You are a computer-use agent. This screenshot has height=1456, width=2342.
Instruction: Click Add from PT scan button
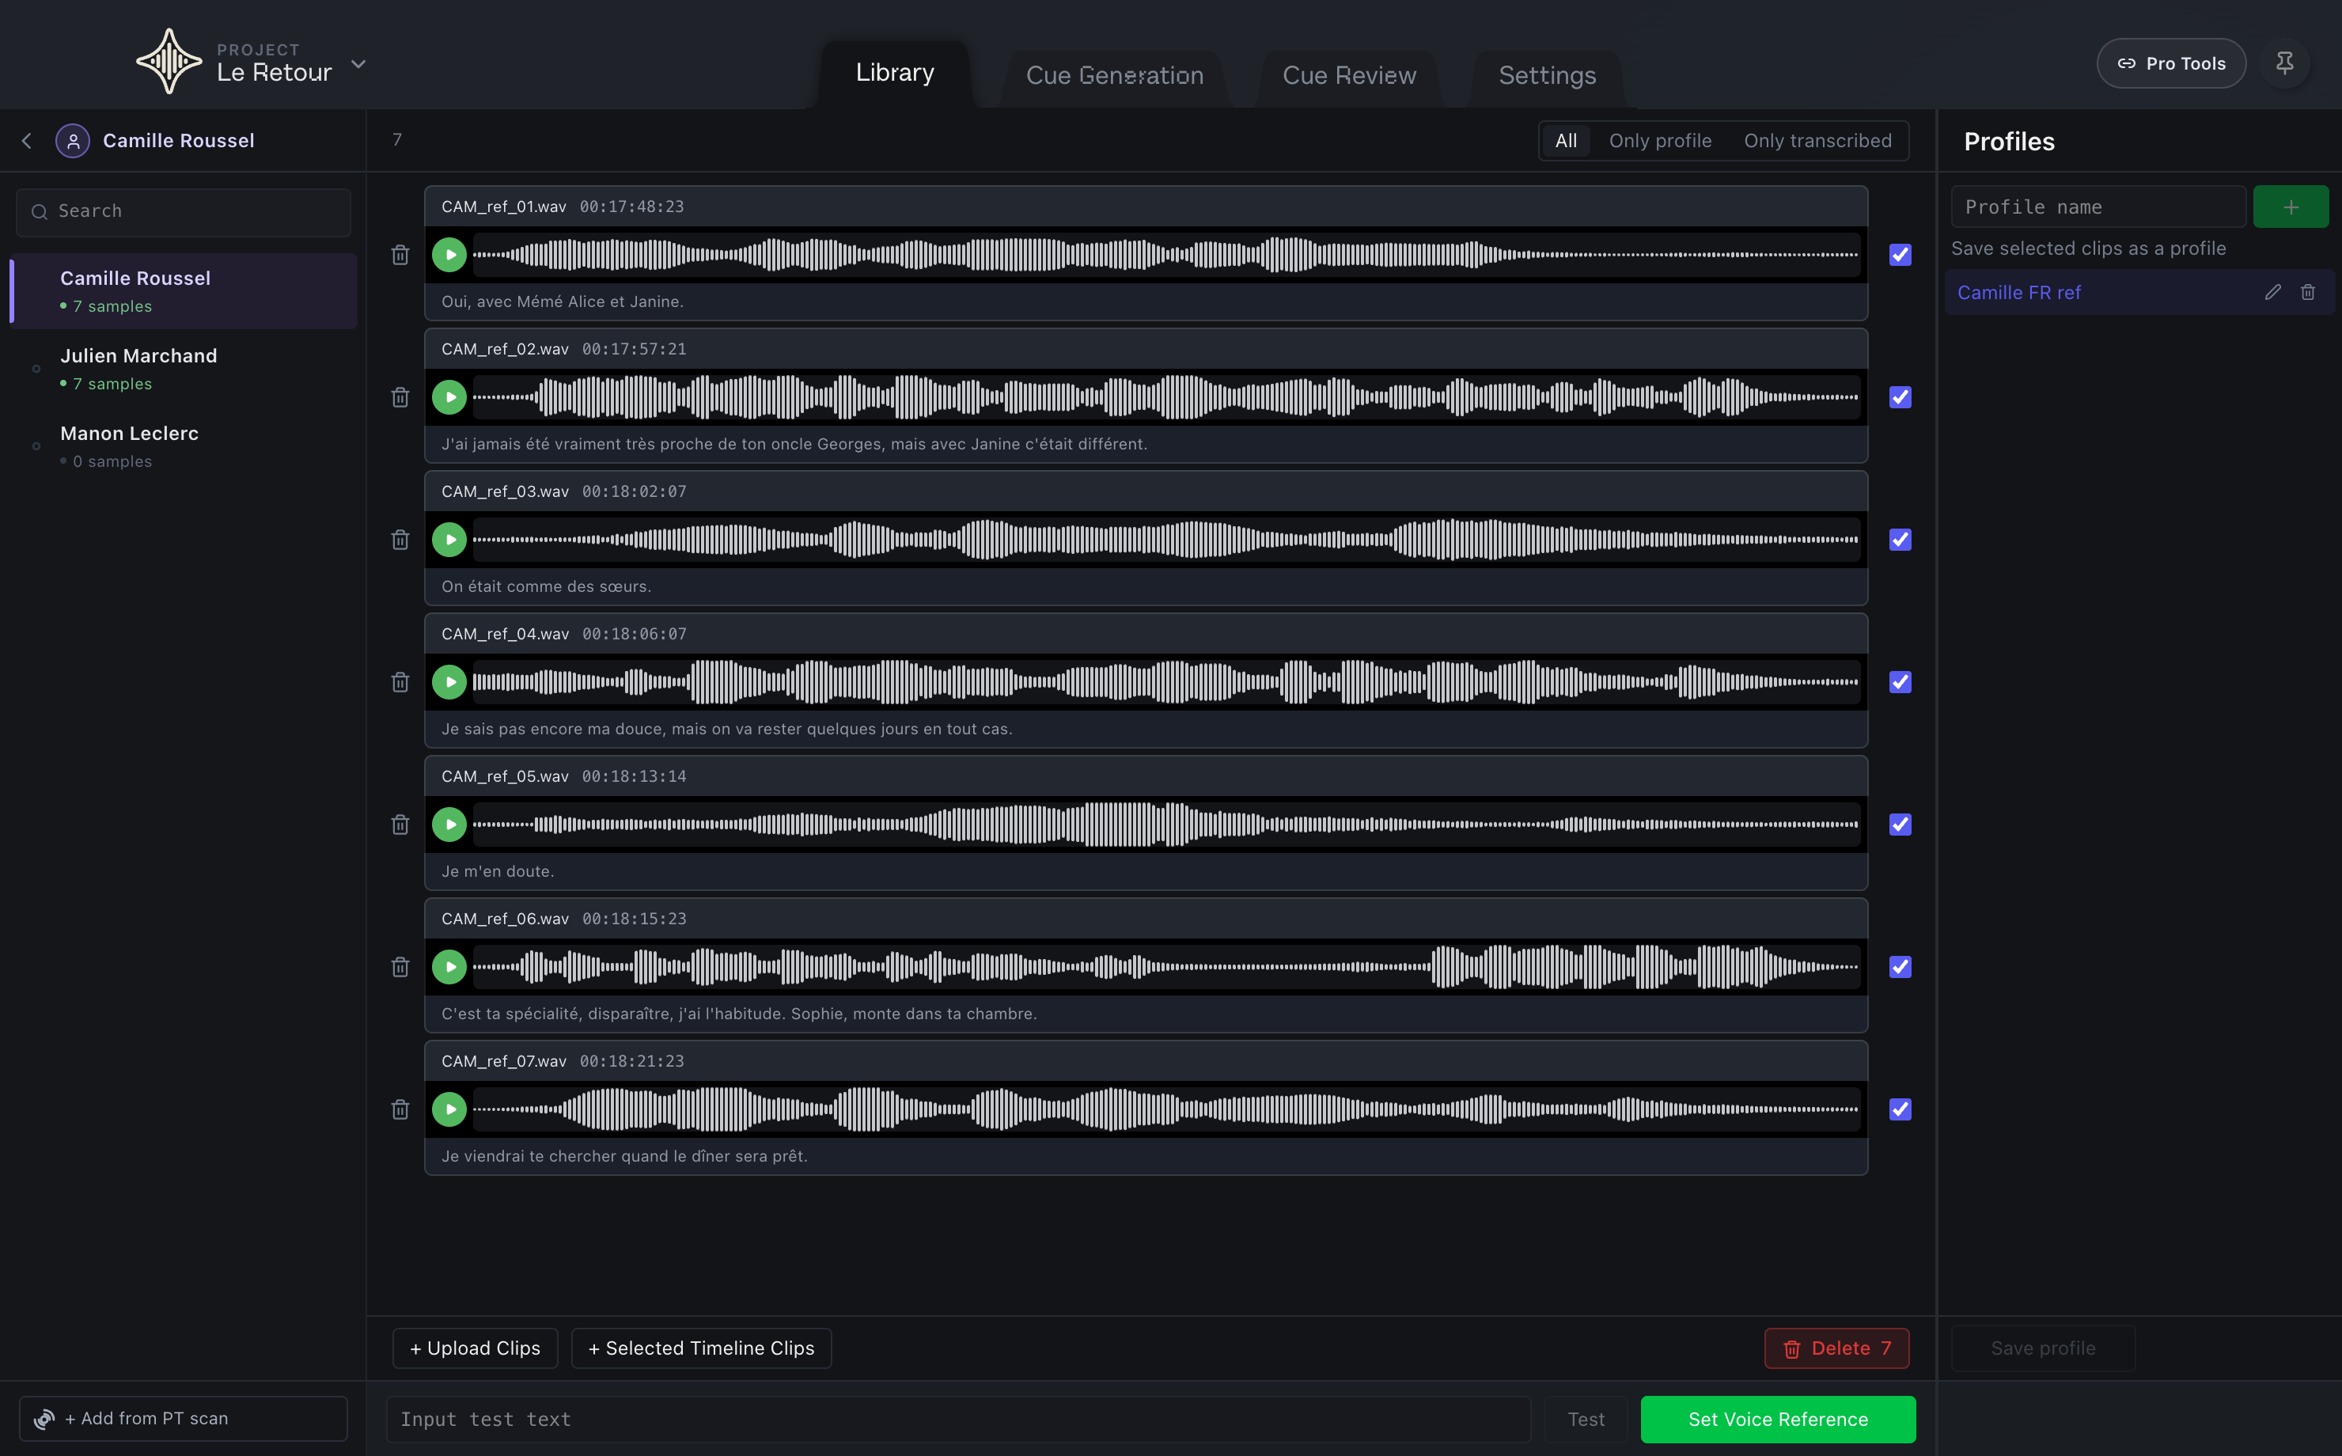coord(183,1420)
